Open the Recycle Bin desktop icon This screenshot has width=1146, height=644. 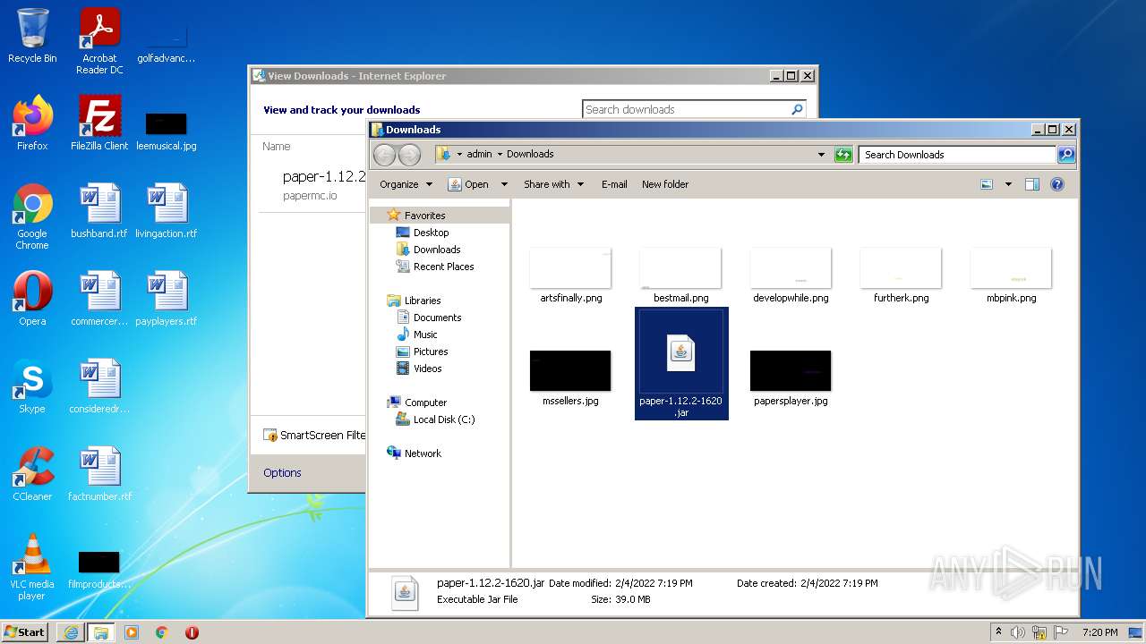(x=32, y=36)
